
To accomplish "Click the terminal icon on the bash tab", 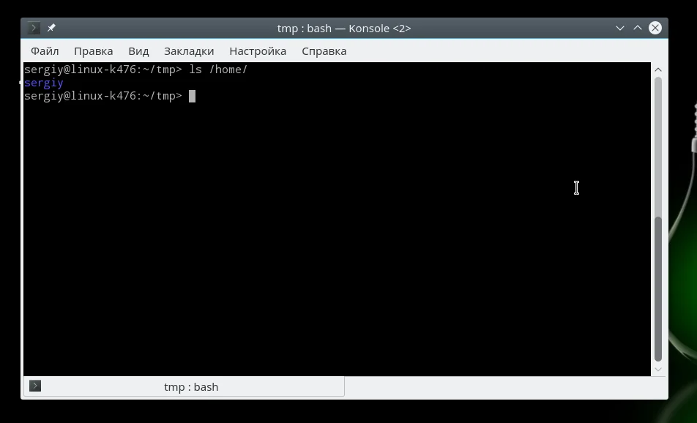I will [x=35, y=386].
